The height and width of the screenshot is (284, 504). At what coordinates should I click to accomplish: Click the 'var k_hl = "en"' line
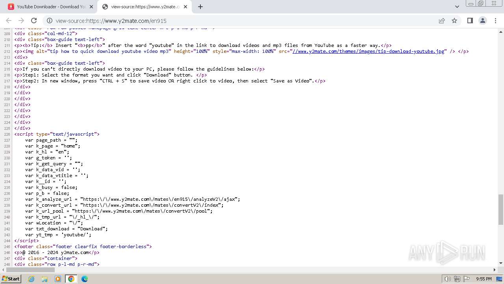pos(47,152)
